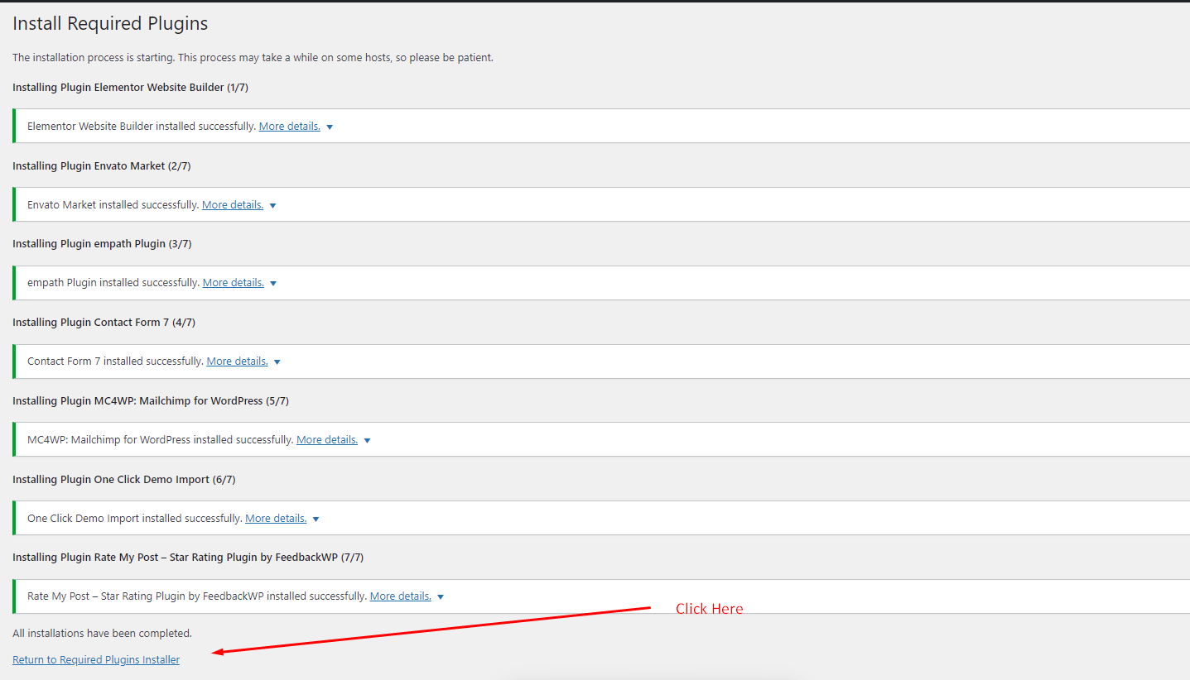View 'More details' link for Contact Form 7
The image size is (1190, 680).
238,362
